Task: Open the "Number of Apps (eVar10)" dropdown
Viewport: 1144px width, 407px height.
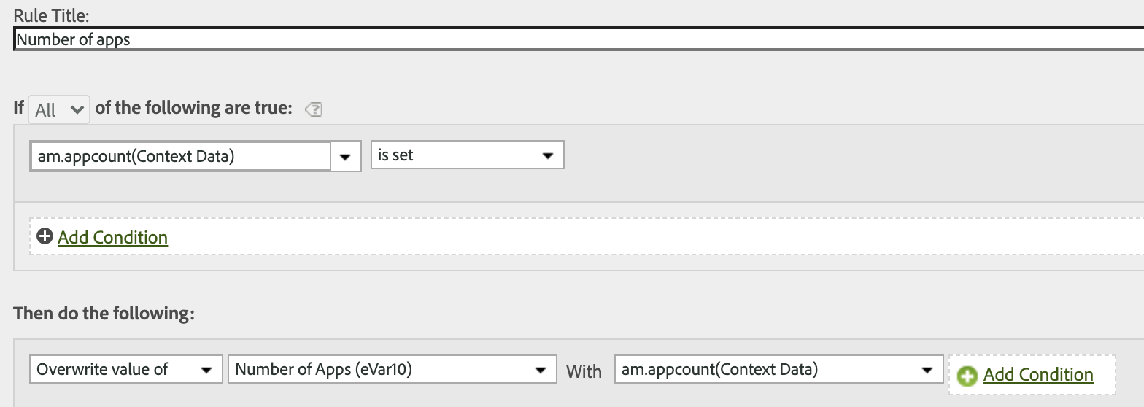Action: [x=390, y=370]
